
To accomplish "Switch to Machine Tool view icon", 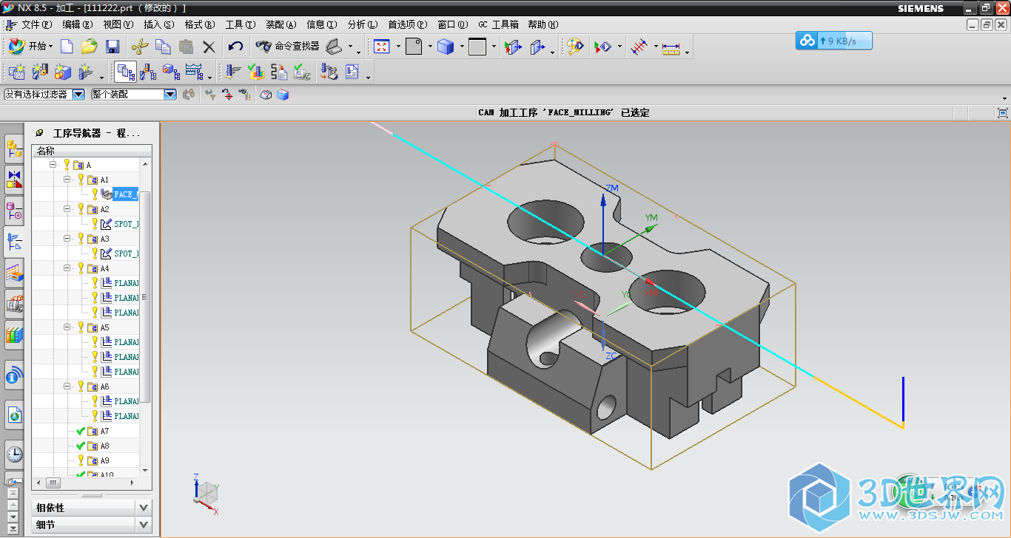I will point(148,72).
